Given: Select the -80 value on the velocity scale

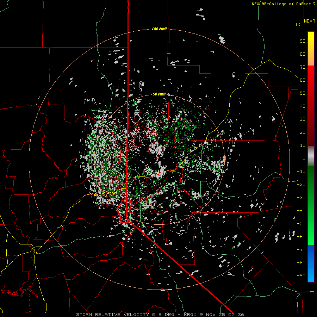Looking at the screenshot, I should tap(301, 263).
